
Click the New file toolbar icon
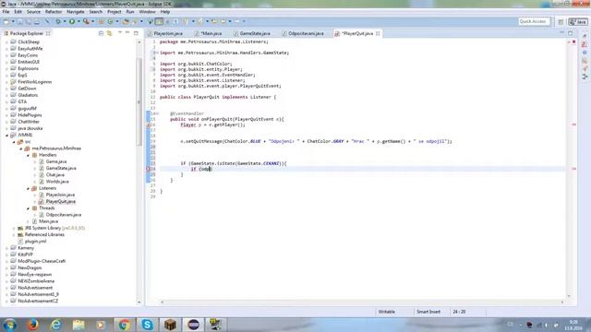click(x=6, y=21)
